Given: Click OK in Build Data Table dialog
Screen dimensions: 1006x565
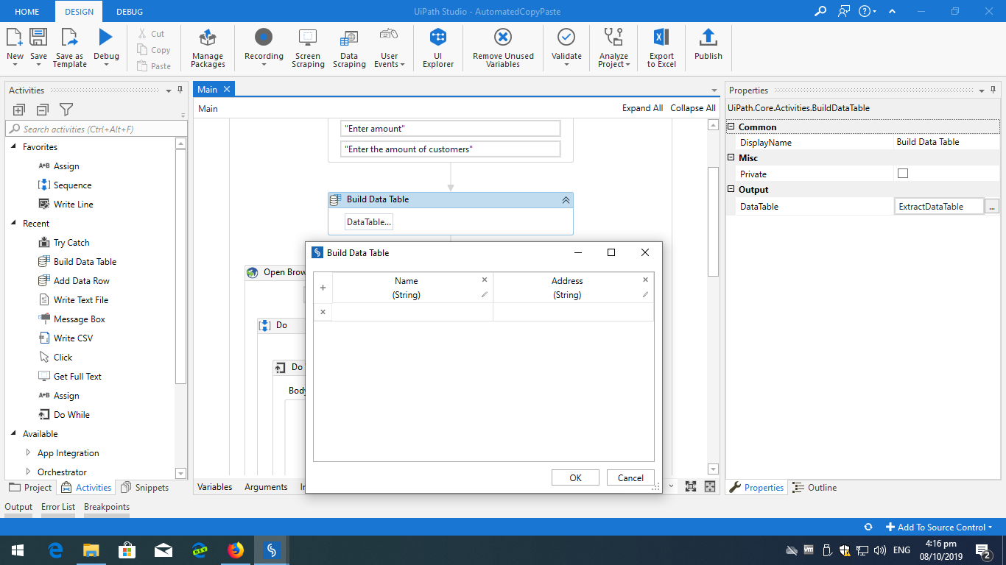Looking at the screenshot, I should [575, 477].
